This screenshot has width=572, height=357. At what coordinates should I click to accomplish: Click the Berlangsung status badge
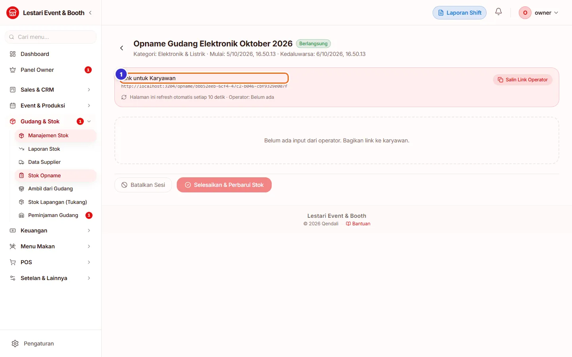[313, 44]
